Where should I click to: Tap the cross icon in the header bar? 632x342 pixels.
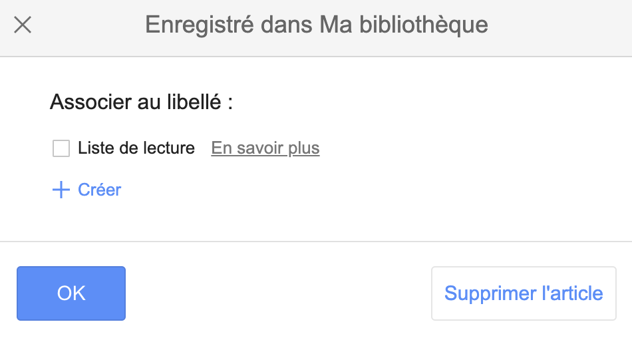pos(23,25)
